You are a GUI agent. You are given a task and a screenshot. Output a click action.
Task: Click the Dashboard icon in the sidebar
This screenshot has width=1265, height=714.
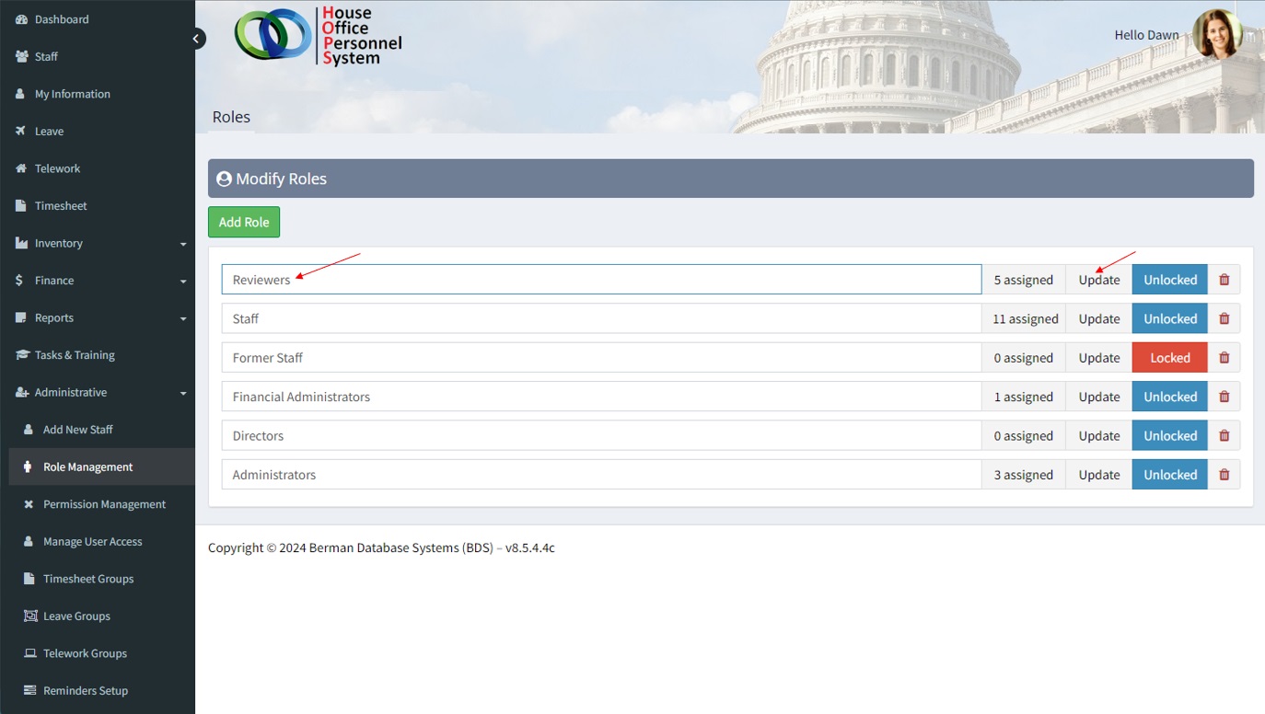tap(22, 19)
